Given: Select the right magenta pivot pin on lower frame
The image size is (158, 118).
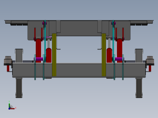Looking at the screenshot, I should [x=119, y=59].
